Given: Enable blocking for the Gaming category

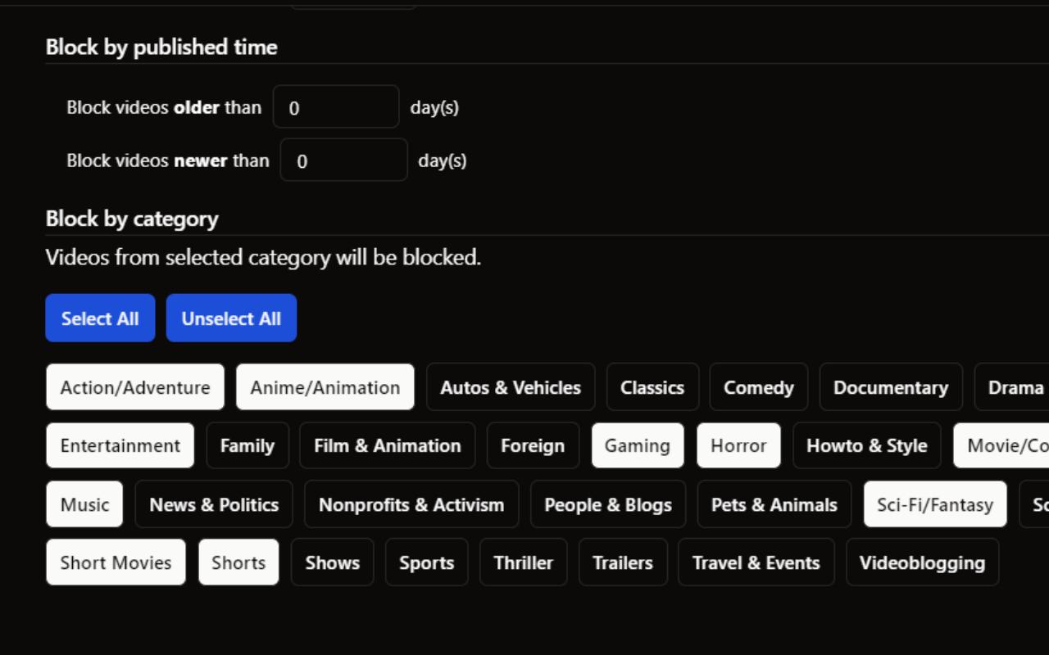Looking at the screenshot, I should pyautogui.click(x=638, y=445).
